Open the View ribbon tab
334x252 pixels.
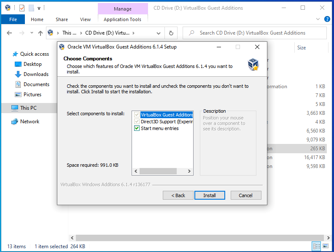(85, 19)
